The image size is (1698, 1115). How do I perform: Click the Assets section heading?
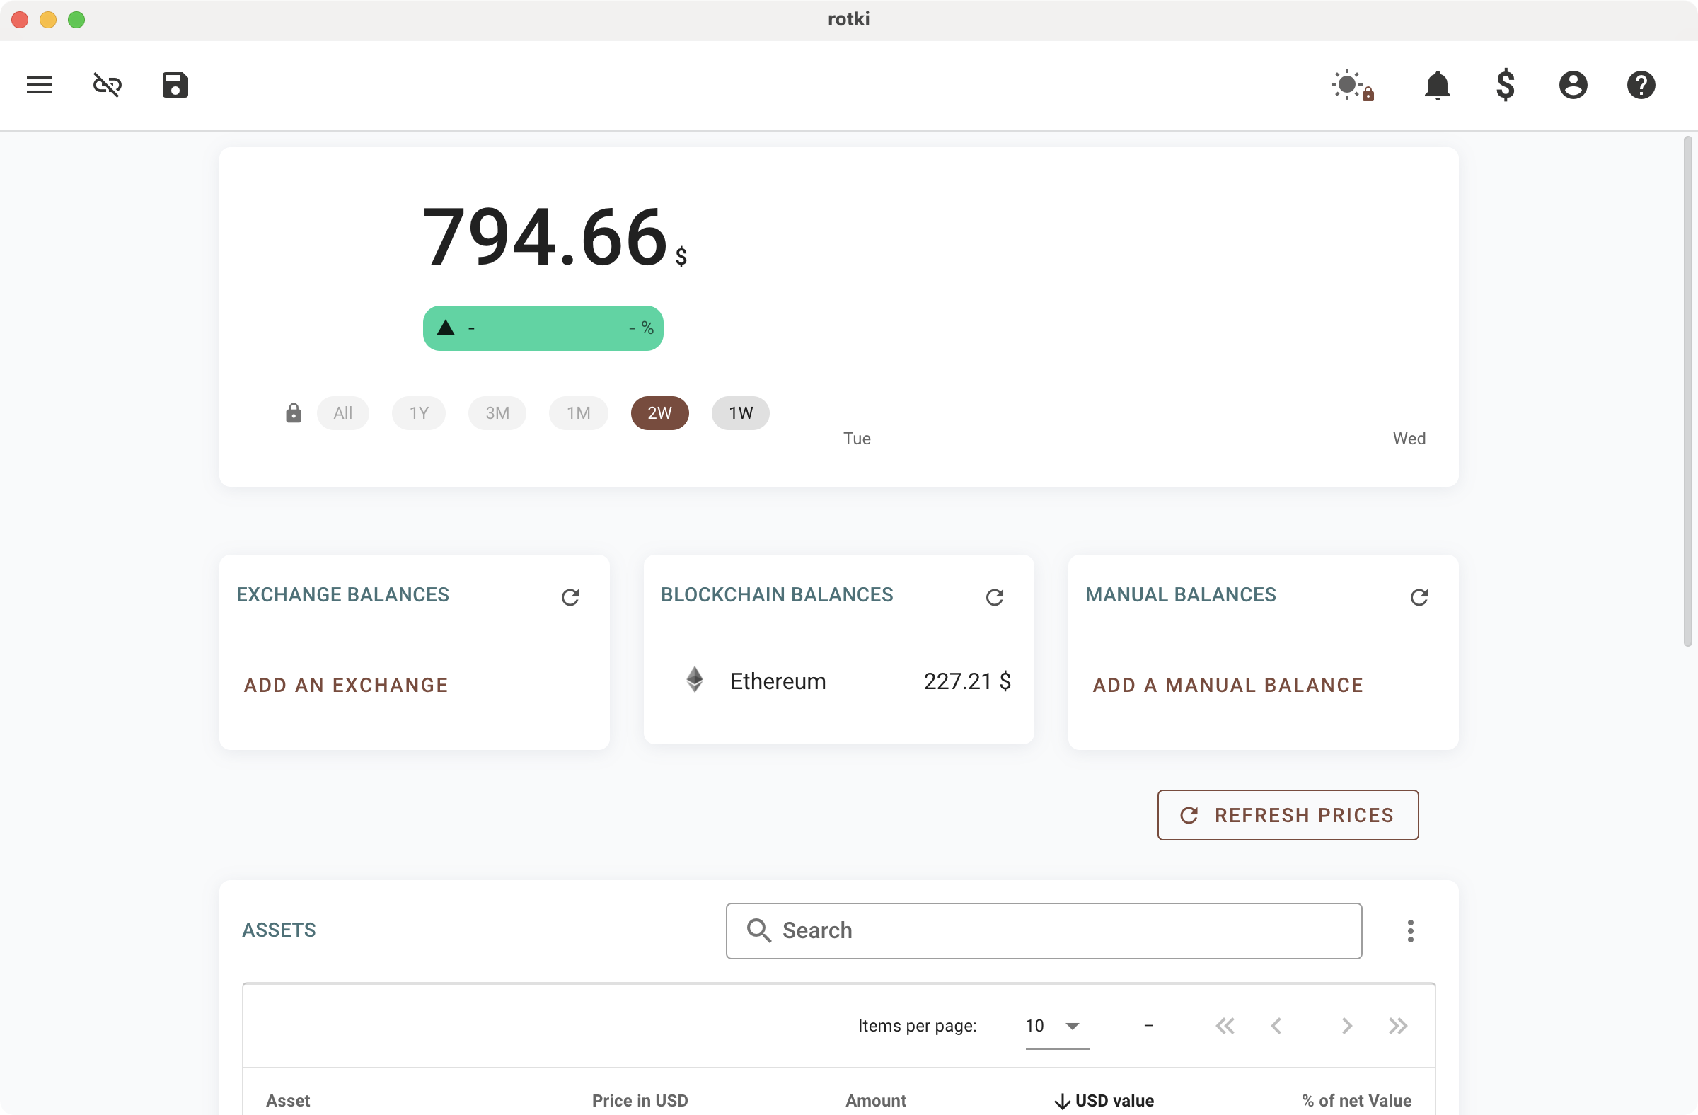pos(279,930)
